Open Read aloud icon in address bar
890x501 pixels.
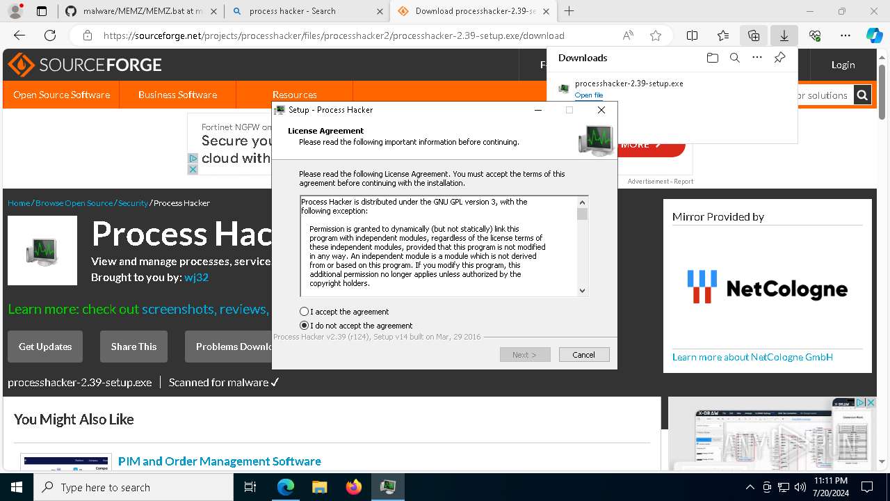(628, 35)
